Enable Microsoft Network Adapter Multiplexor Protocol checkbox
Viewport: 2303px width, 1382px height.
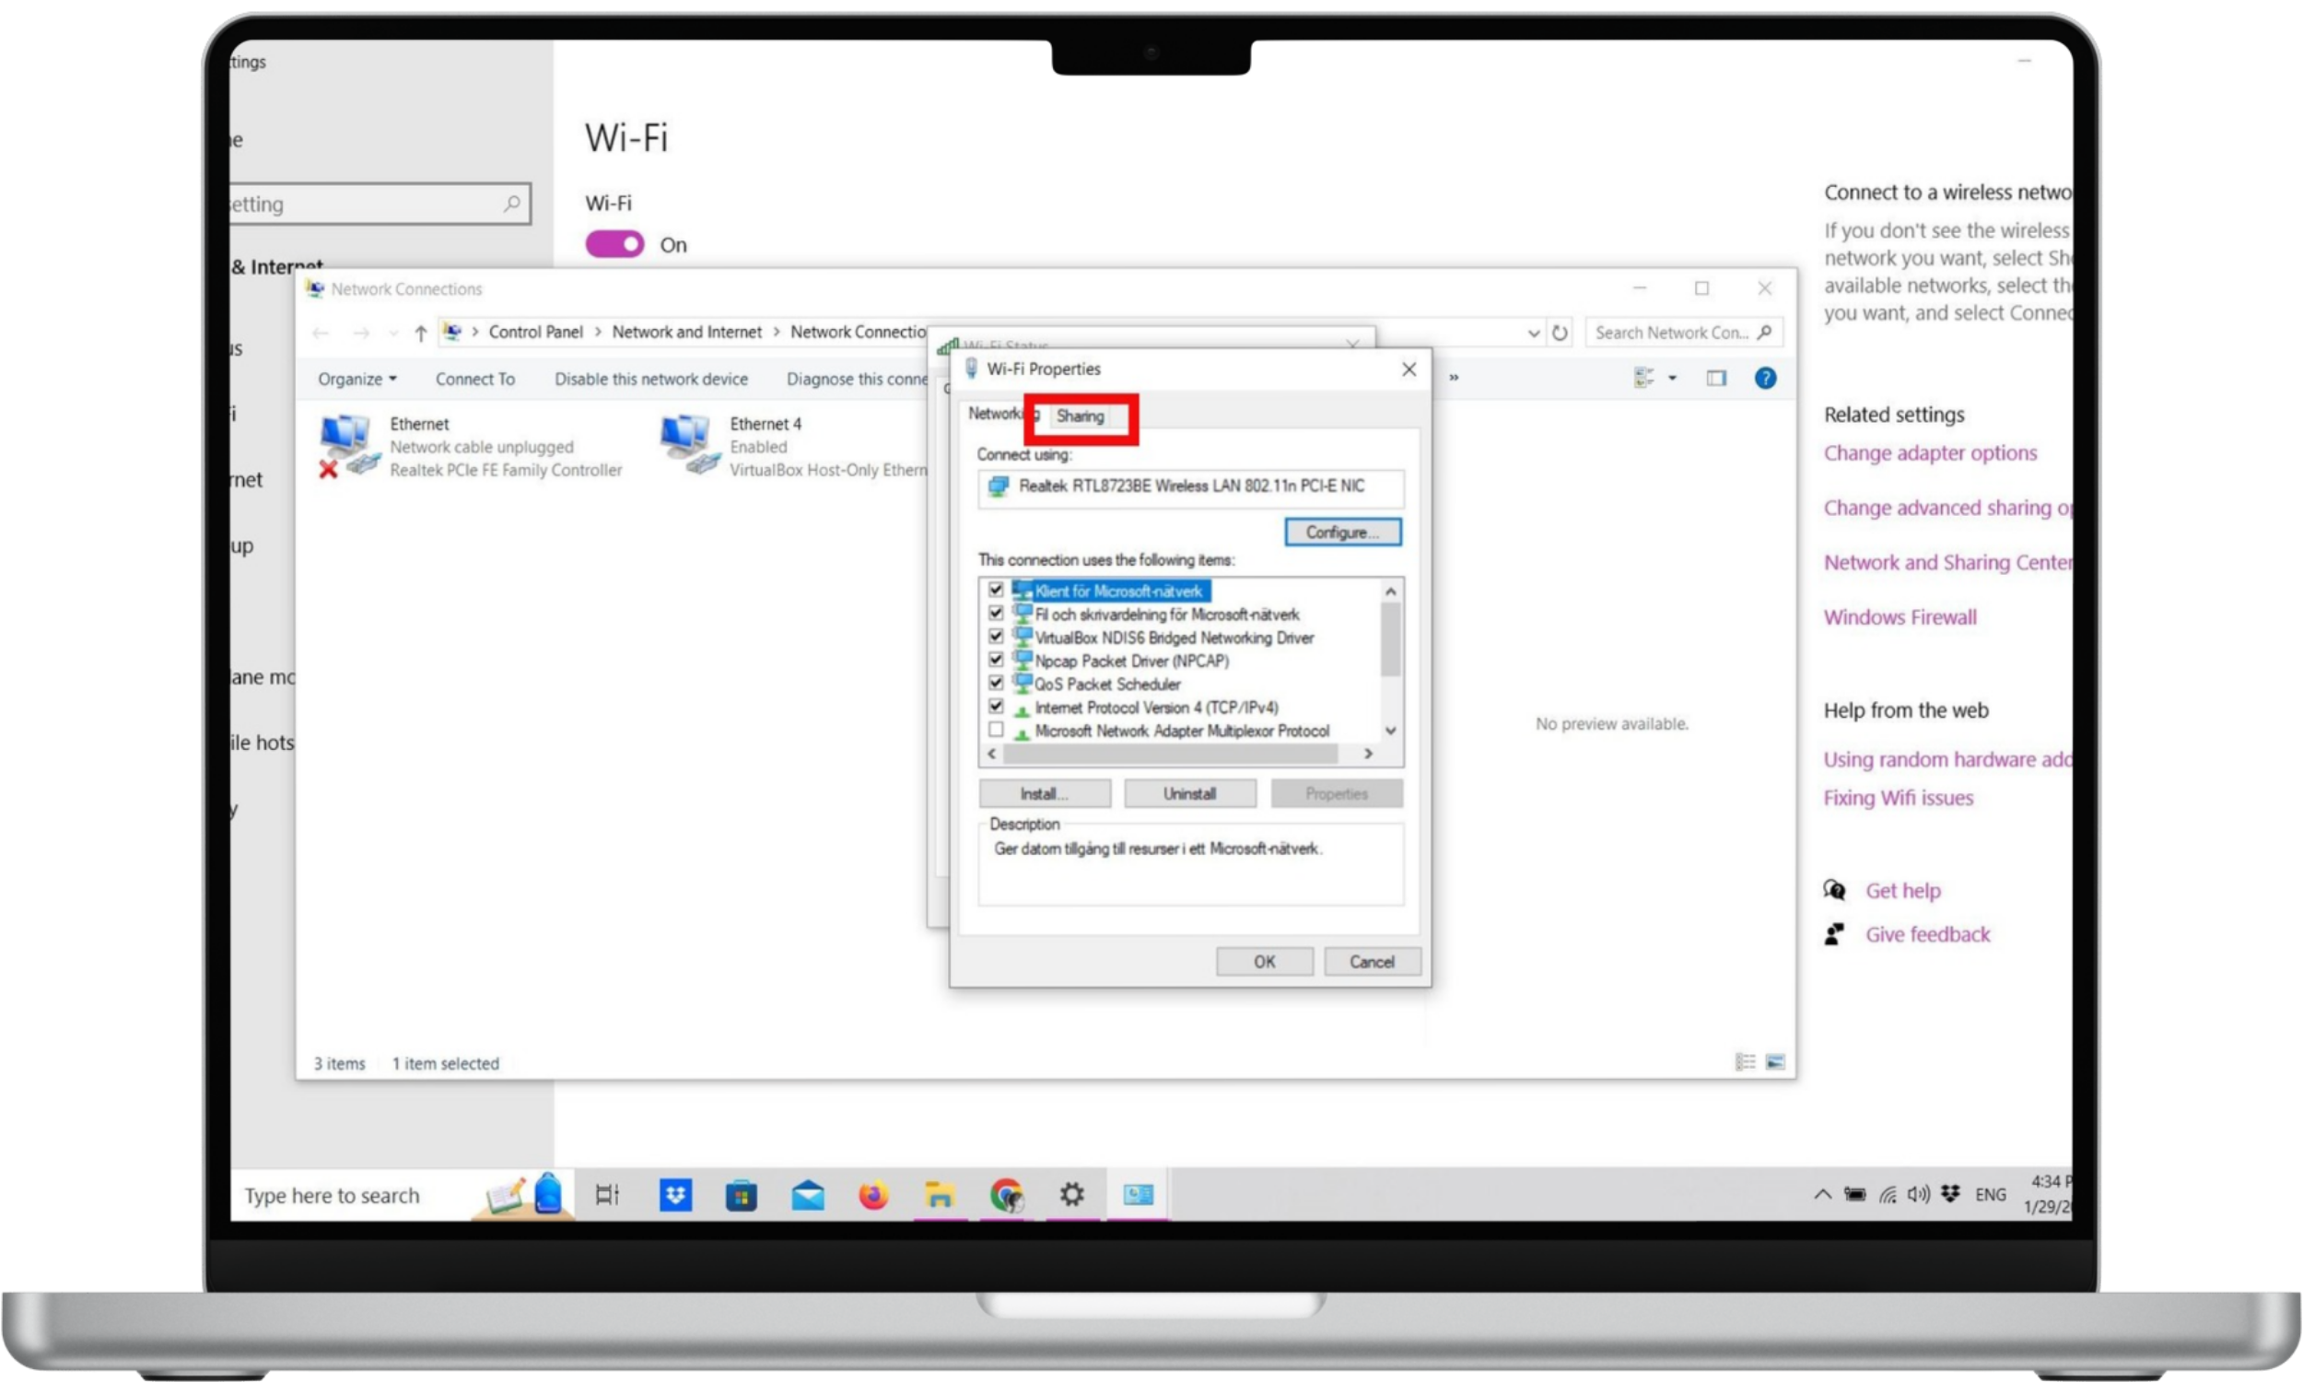point(996,730)
